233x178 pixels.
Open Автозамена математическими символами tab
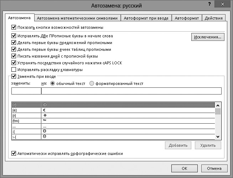coord(77,18)
